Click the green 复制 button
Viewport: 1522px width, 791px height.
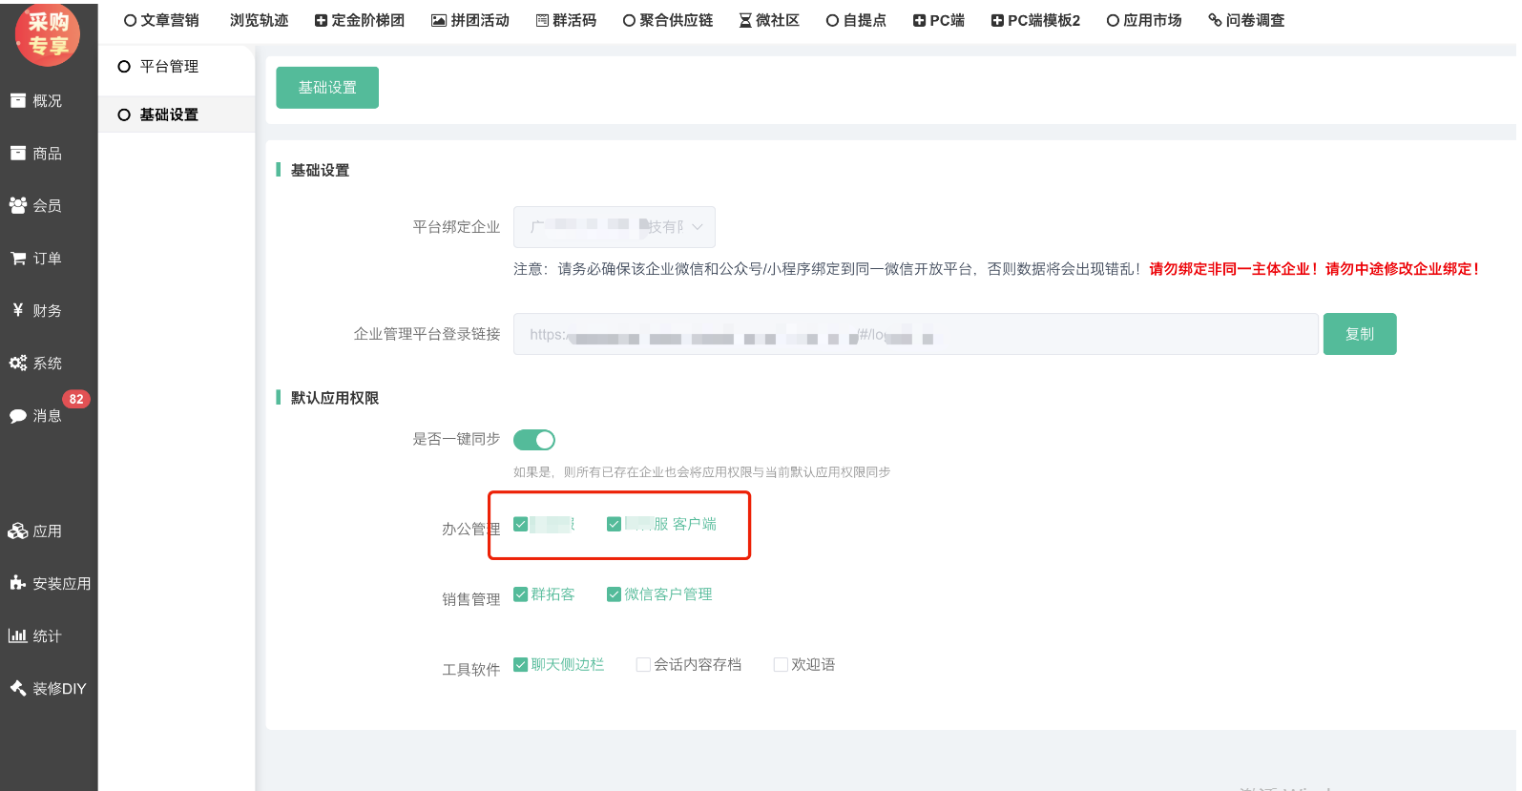coord(1359,334)
